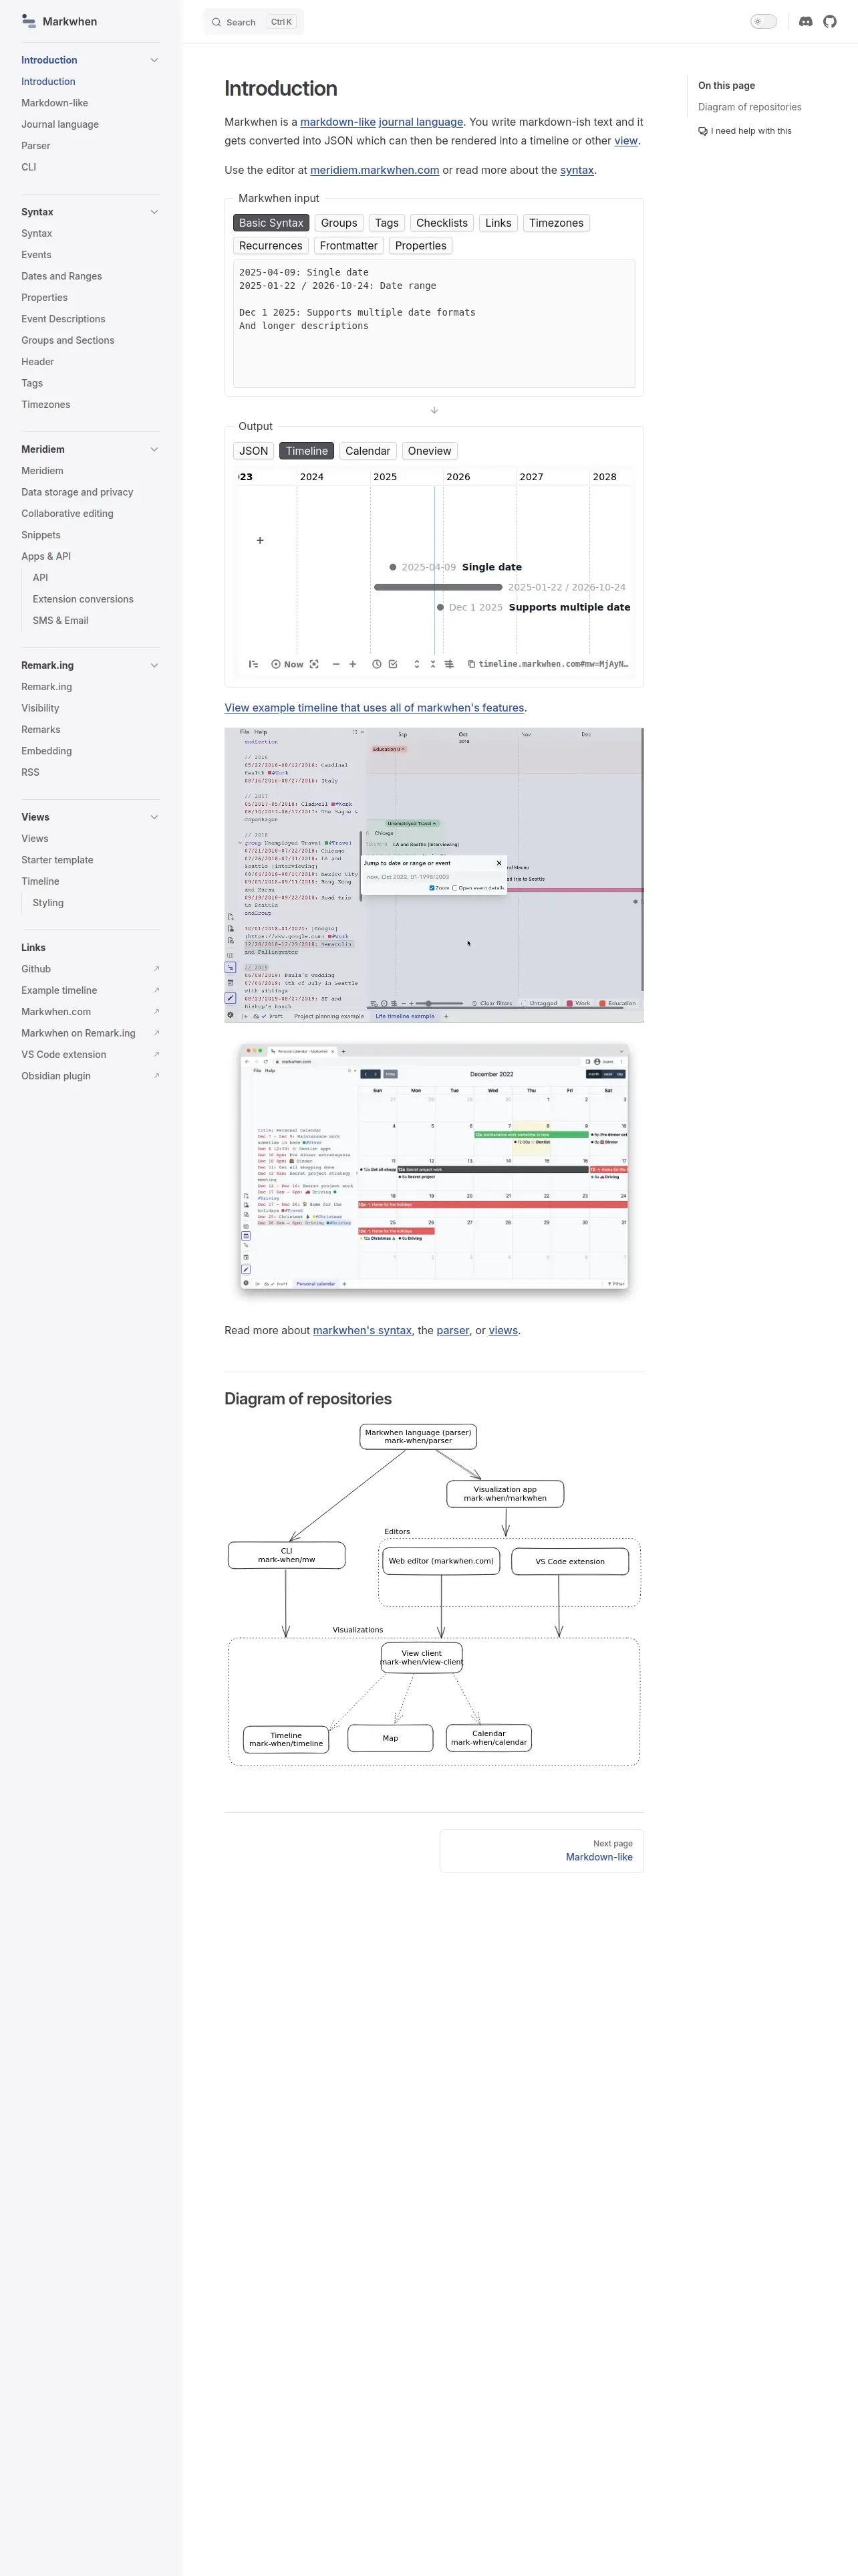Click the alignment lines icon in timeline toolbar
Image resolution: width=858 pixels, height=2576 pixels.
[x=450, y=664]
